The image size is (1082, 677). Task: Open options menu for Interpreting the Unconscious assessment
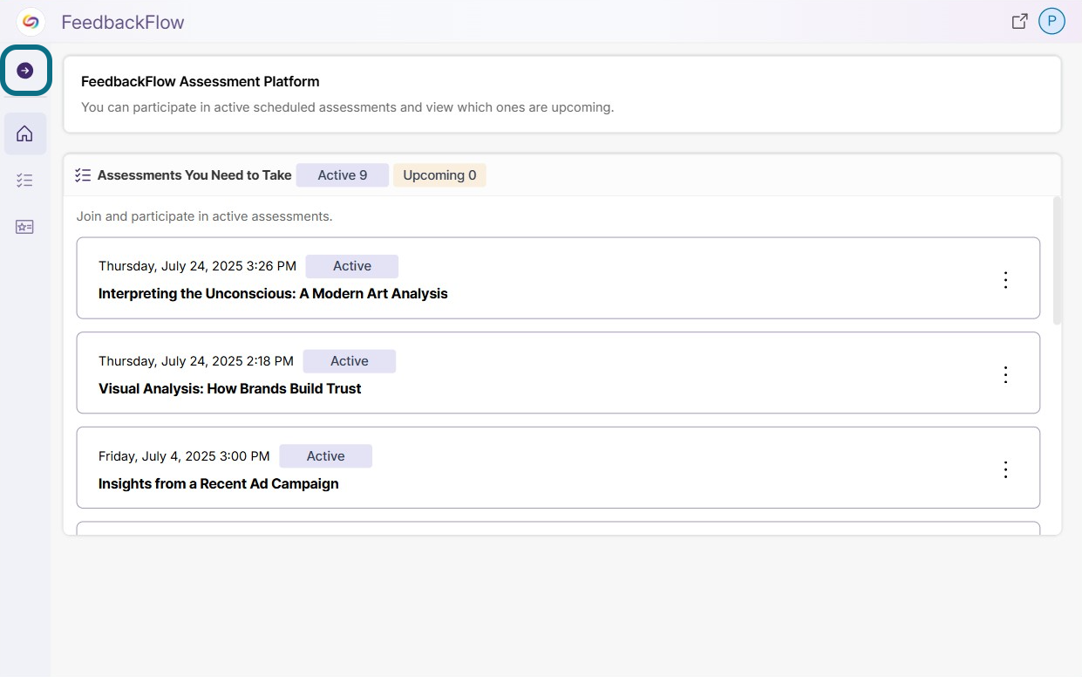point(1005,280)
